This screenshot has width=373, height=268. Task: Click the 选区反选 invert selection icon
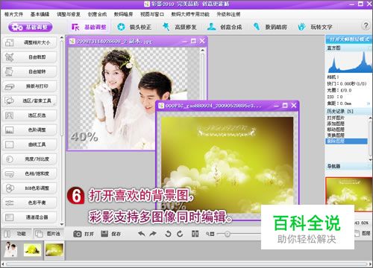tap(10, 115)
